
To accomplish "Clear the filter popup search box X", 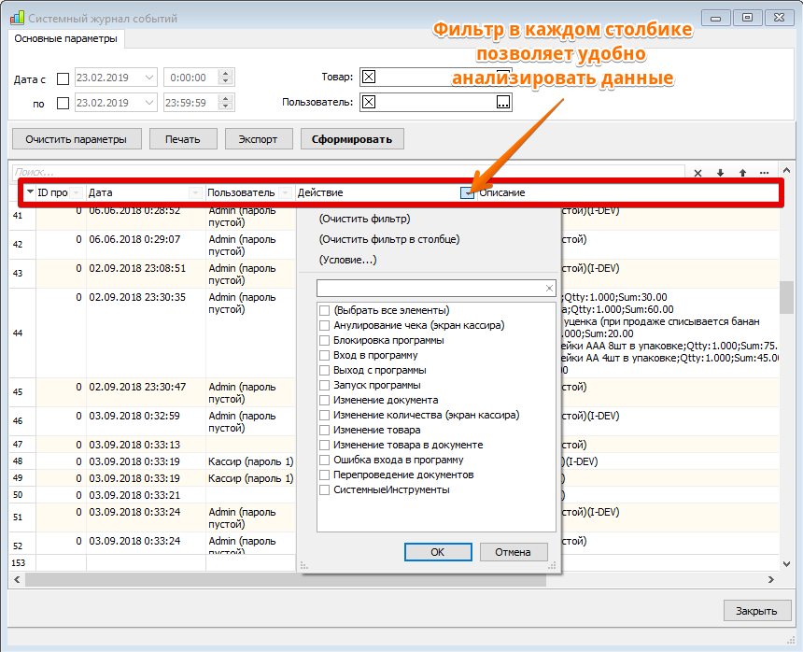I will [x=549, y=289].
